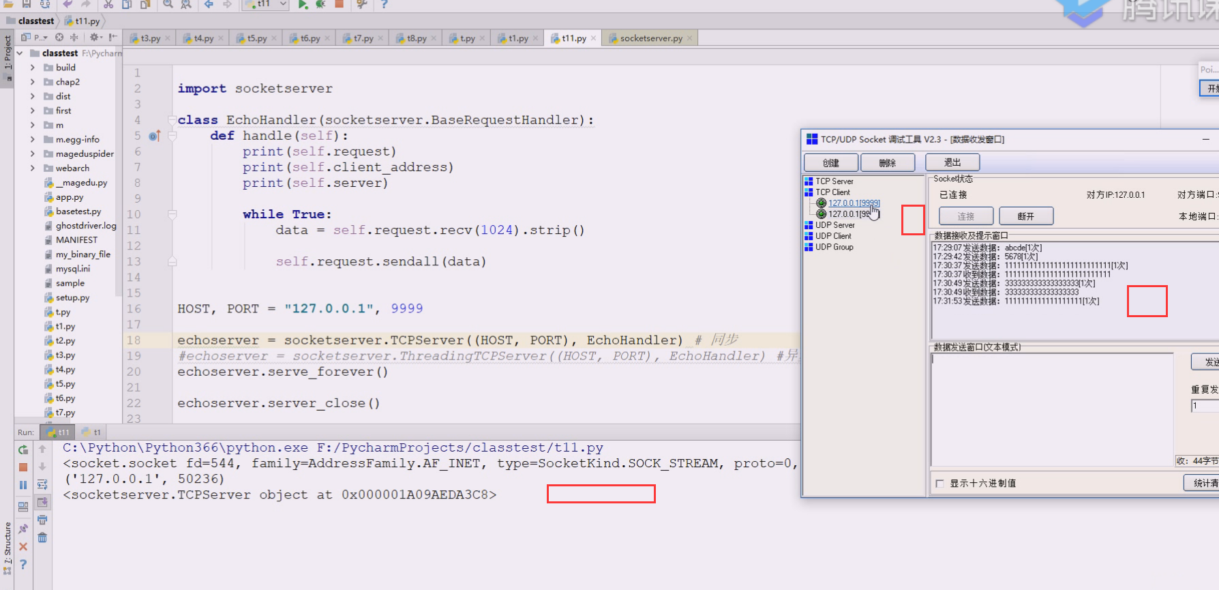Viewport: 1219px width, 590px height.
Task: Select mysql.ini in the project tree
Action: pos(73,269)
